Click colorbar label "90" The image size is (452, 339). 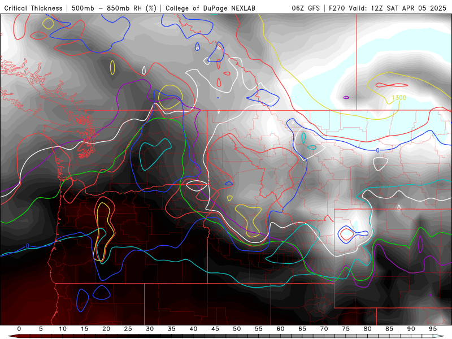coord(411,329)
